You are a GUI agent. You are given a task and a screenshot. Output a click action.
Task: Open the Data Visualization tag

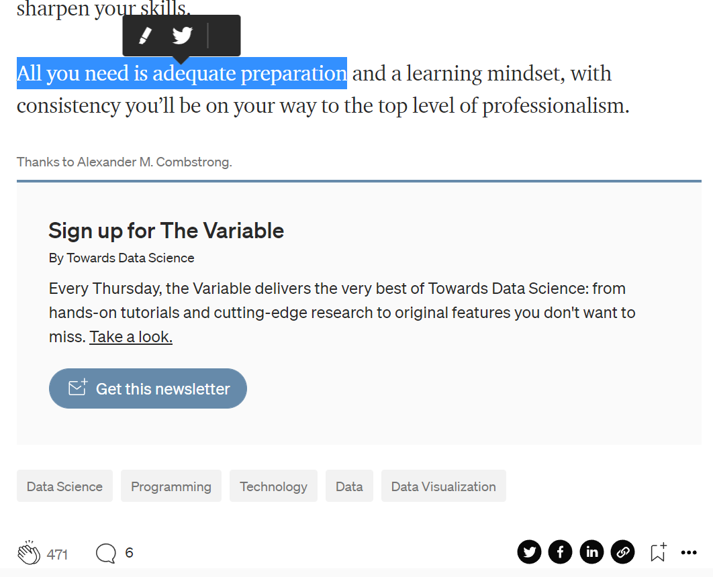click(443, 486)
